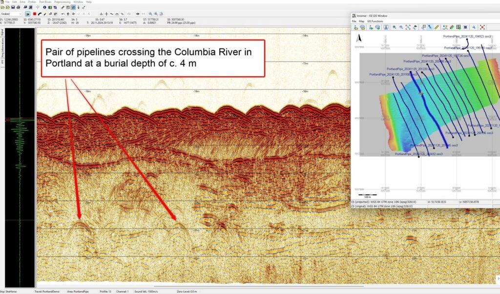The width and height of the screenshot is (500, 294).
Task: Click the red X icon in GIS toolbar
Action: [x=482, y=27]
